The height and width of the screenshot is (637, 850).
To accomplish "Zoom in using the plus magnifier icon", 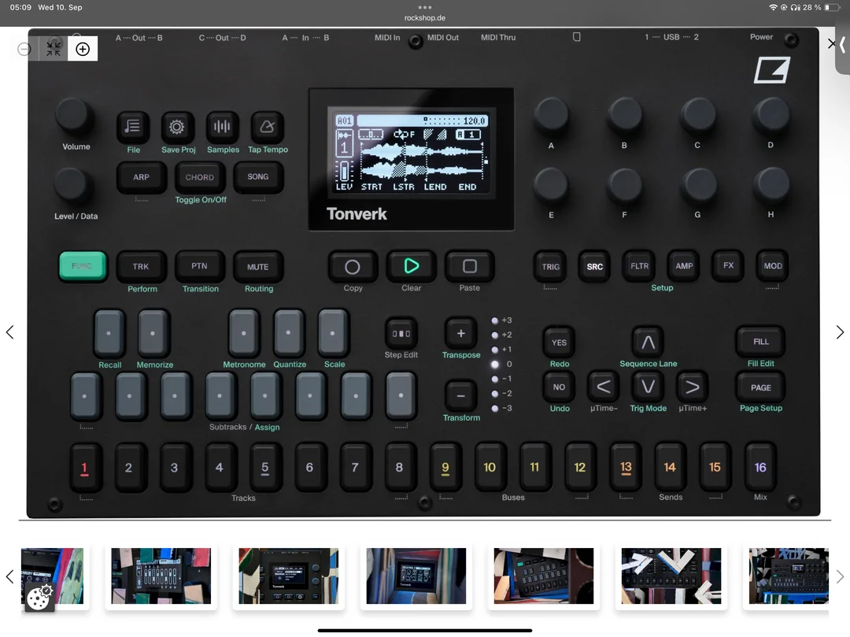I will (83, 49).
